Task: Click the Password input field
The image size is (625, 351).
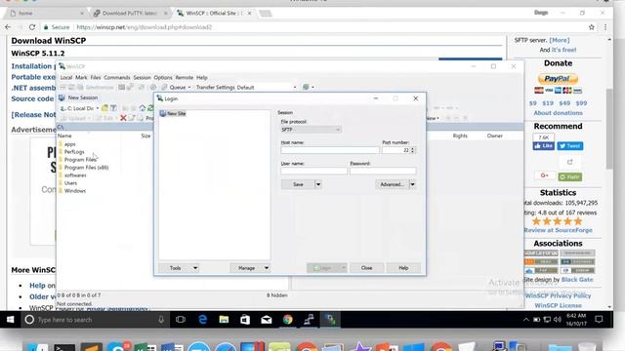Action: [383, 171]
